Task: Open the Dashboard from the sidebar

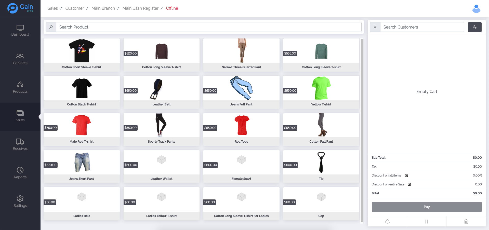Action: pyautogui.click(x=20, y=31)
